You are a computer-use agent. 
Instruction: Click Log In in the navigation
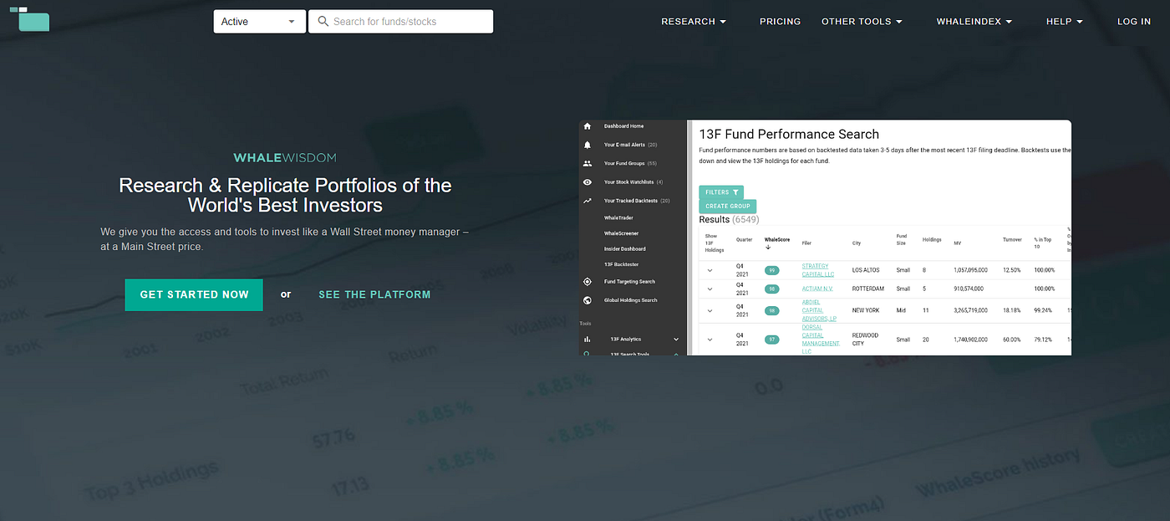coord(1134,22)
